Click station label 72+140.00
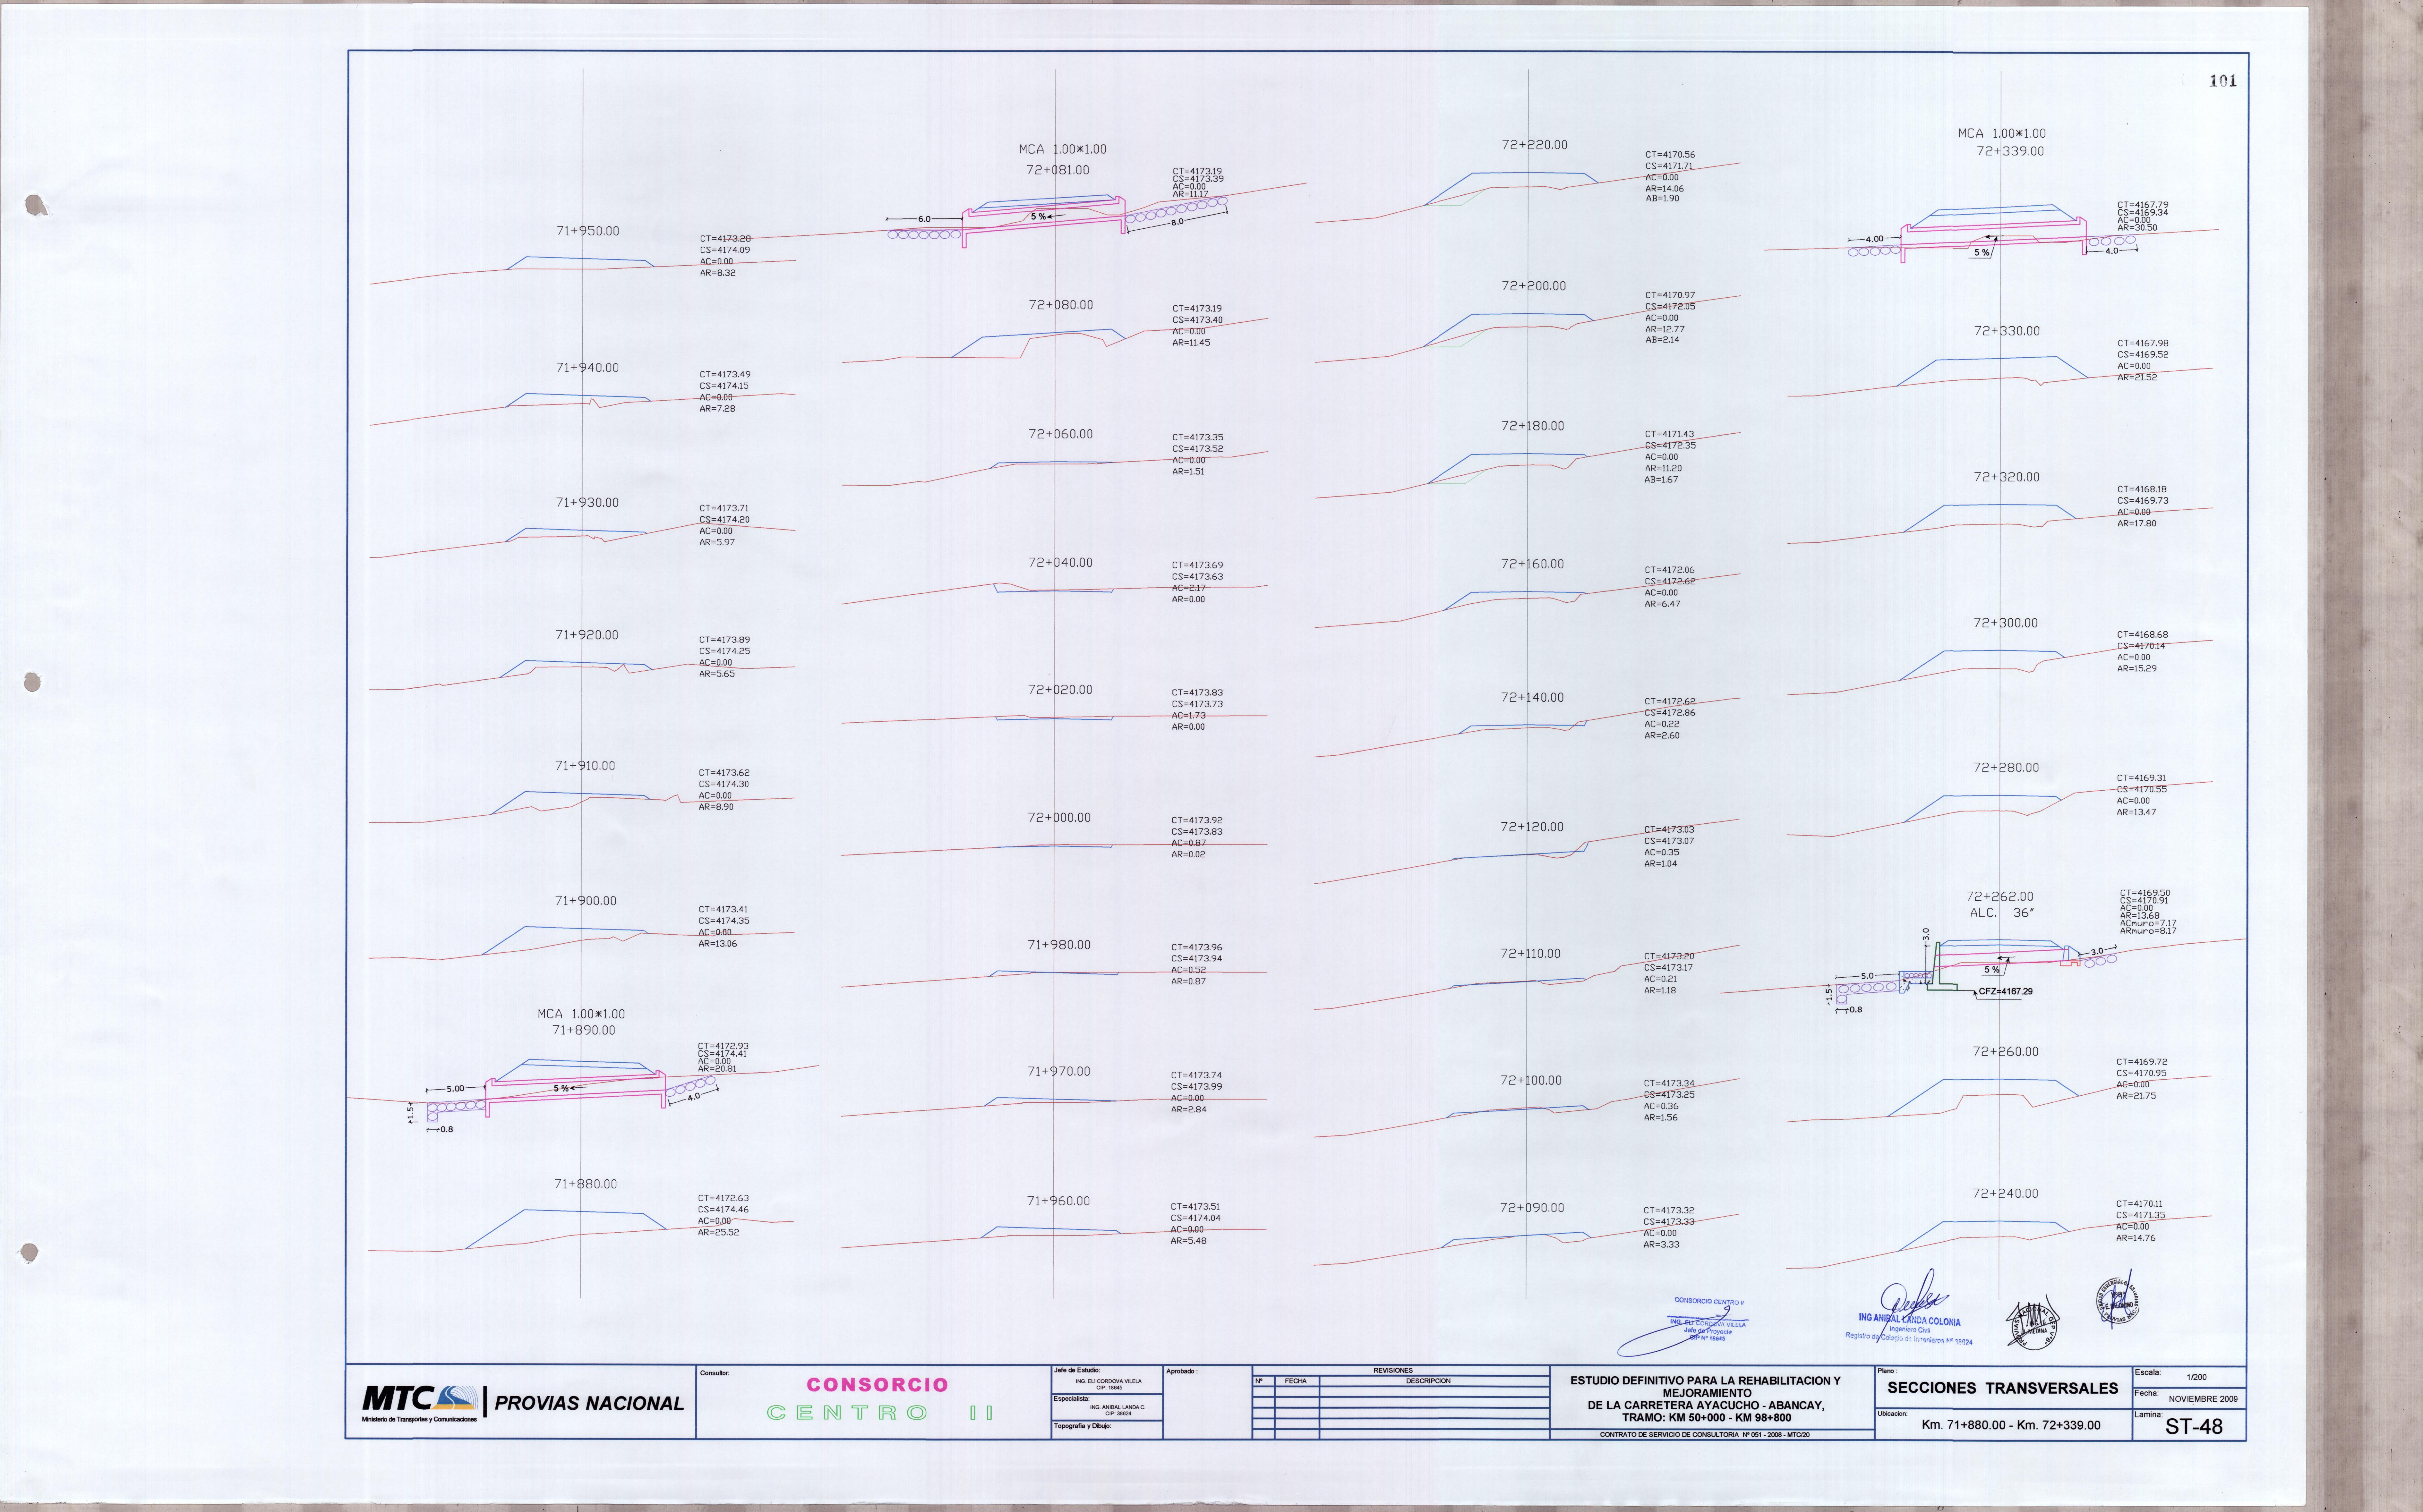 click(x=1532, y=698)
